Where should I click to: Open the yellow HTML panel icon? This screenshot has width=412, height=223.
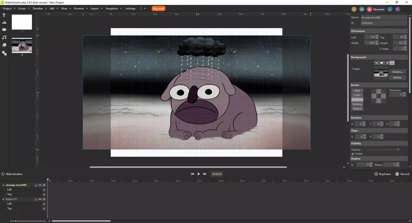354,9
